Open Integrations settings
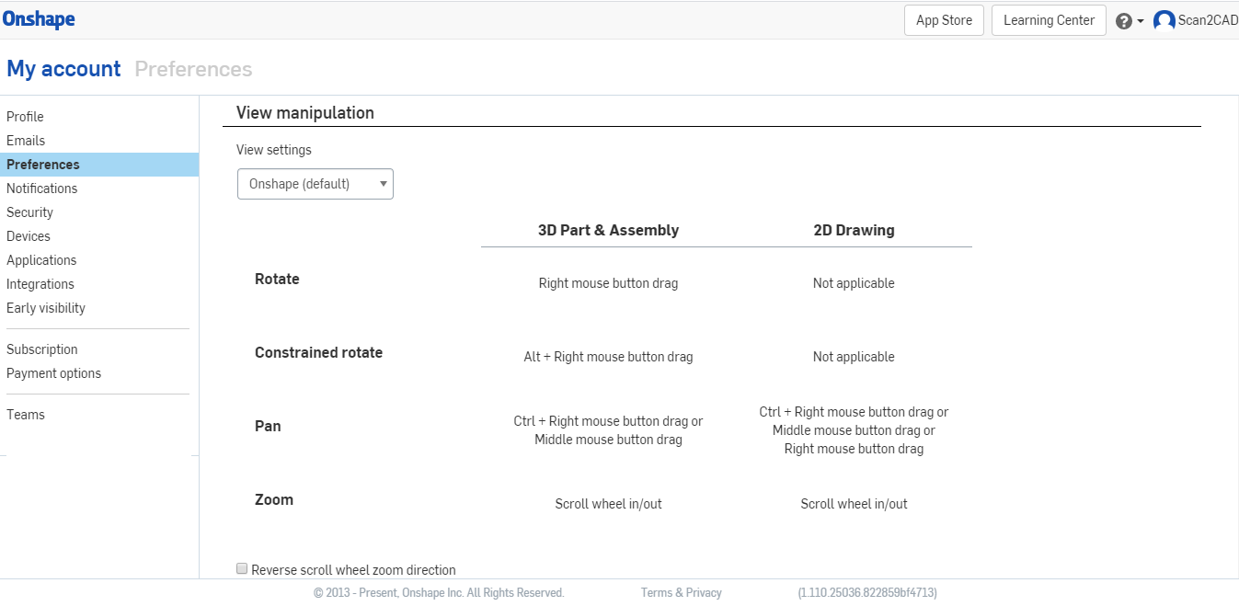Screen dimensions: 1239x606 (40, 284)
